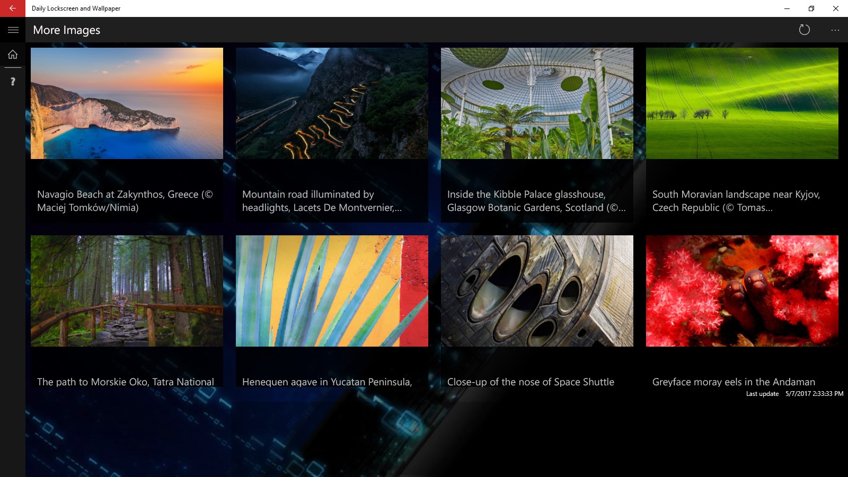Click the 5/7/2017 2:33:33 PM timestamp
The height and width of the screenshot is (477, 848).
click(x=814, y=394)
